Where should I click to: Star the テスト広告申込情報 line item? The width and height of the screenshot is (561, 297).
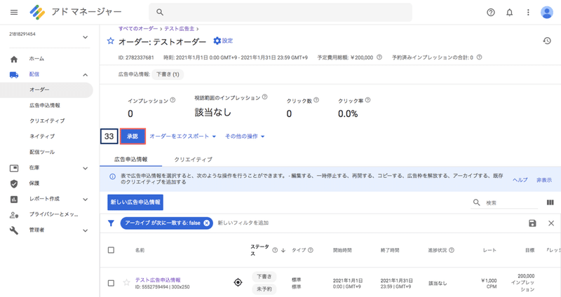[x=126, y=283]
